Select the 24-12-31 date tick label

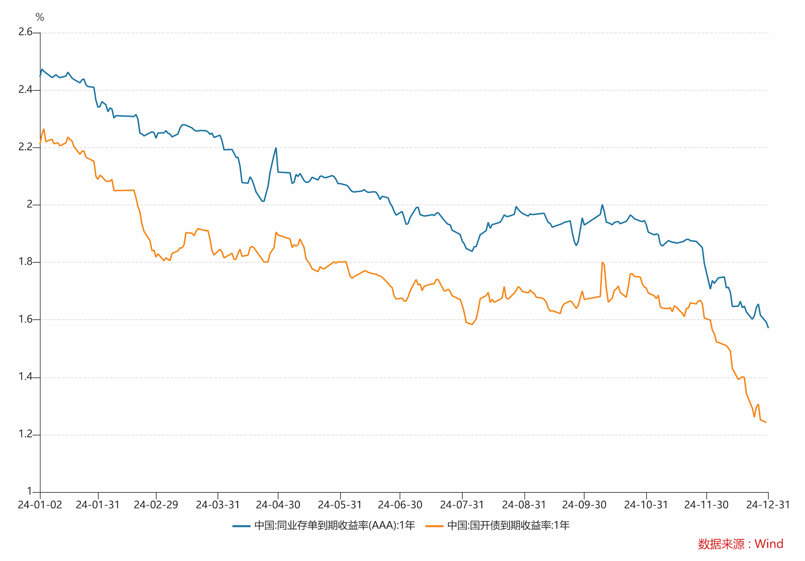(768, 505)
